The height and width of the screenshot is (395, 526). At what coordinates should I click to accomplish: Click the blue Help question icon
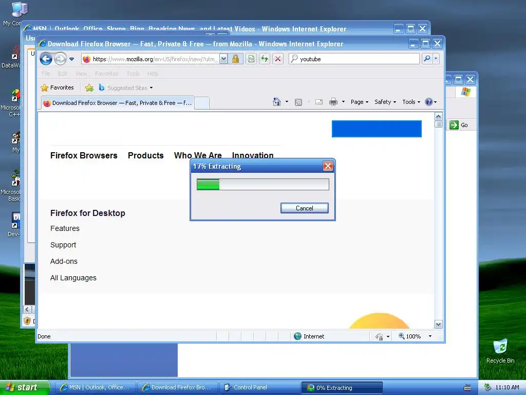pos(429,102)
